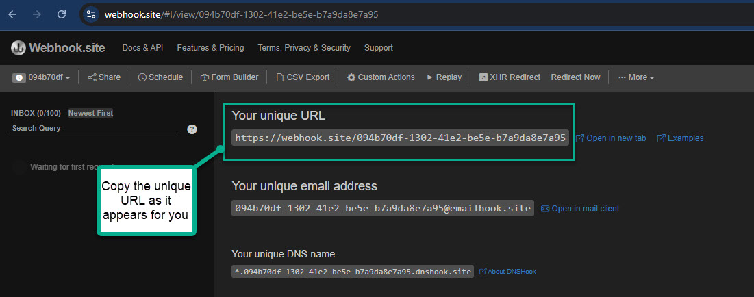
Task: Reload the page with the refresh icon
Action: click(62, 14)
